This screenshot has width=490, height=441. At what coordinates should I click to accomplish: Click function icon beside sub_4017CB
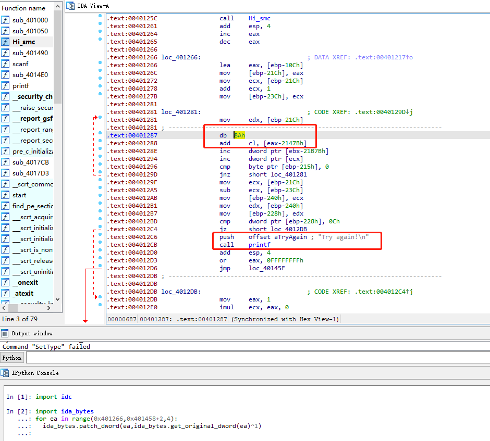tap(5, 162)
